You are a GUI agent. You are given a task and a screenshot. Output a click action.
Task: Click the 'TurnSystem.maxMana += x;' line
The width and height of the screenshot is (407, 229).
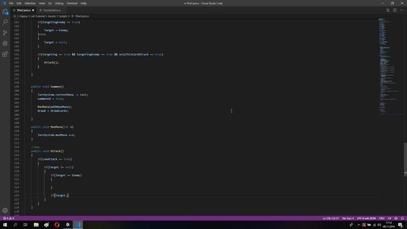(x=57, y=135)
